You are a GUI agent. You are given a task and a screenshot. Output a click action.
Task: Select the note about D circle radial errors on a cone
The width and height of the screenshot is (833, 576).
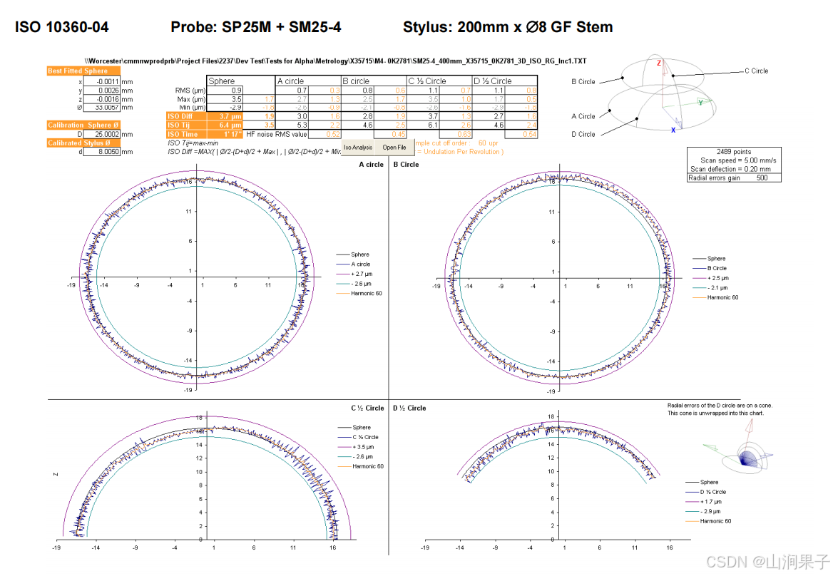coord(720,409)
